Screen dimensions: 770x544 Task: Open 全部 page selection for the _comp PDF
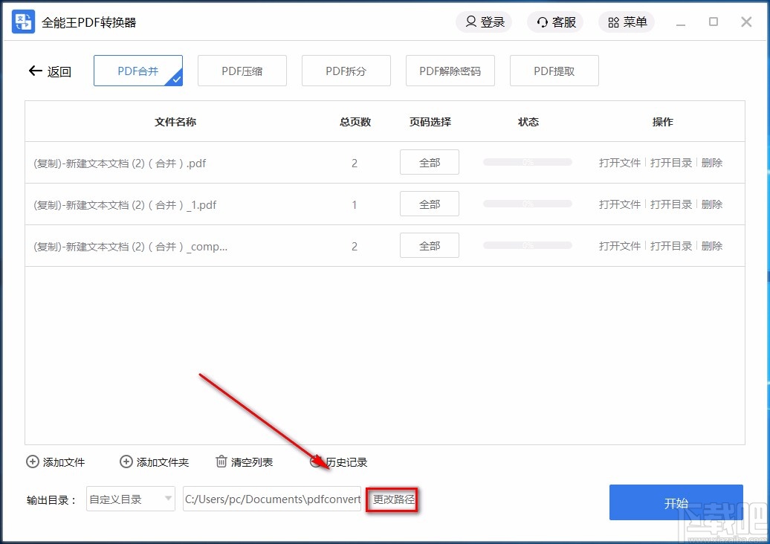429,245
